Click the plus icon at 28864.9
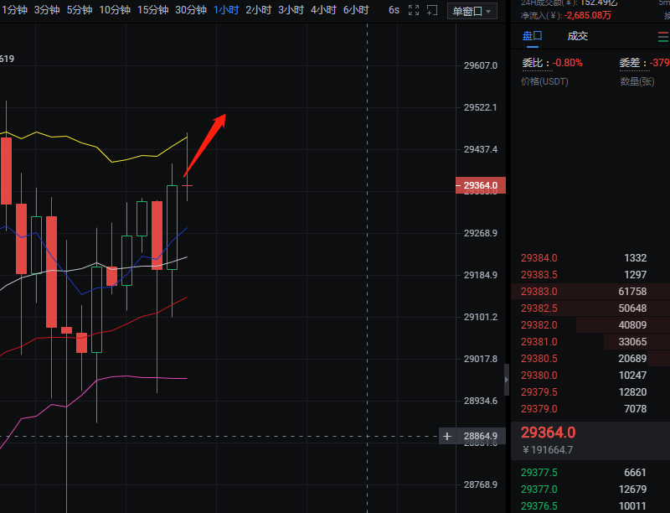The height and width of the screenshot is (513, 670). [x=447, y=436]
